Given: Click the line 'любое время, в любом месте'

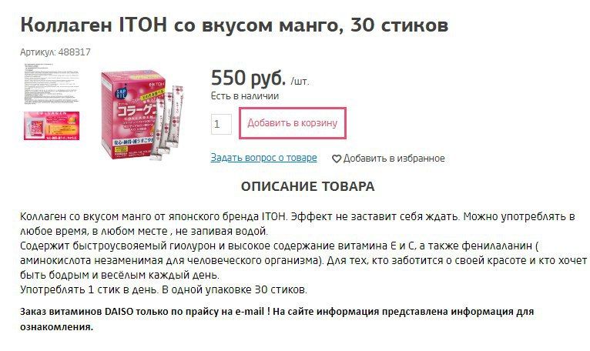Looking at the screenshot, I should 144,231.
